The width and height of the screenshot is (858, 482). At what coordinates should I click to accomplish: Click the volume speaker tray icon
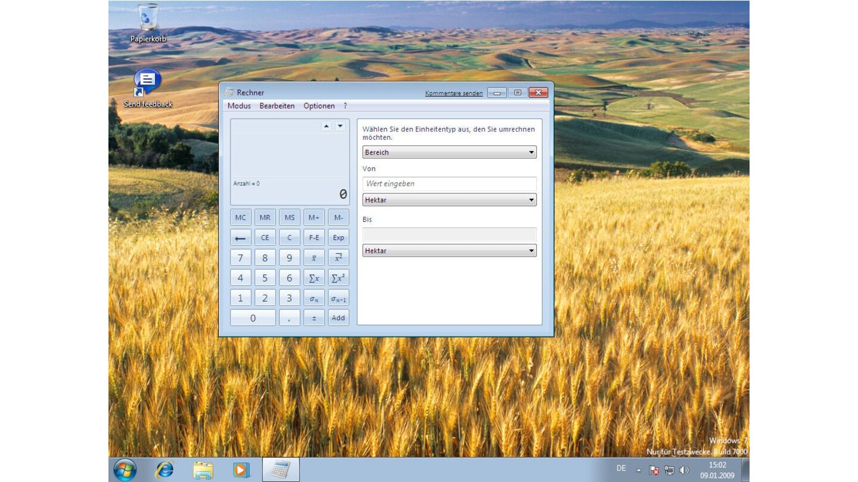point(684,470)
